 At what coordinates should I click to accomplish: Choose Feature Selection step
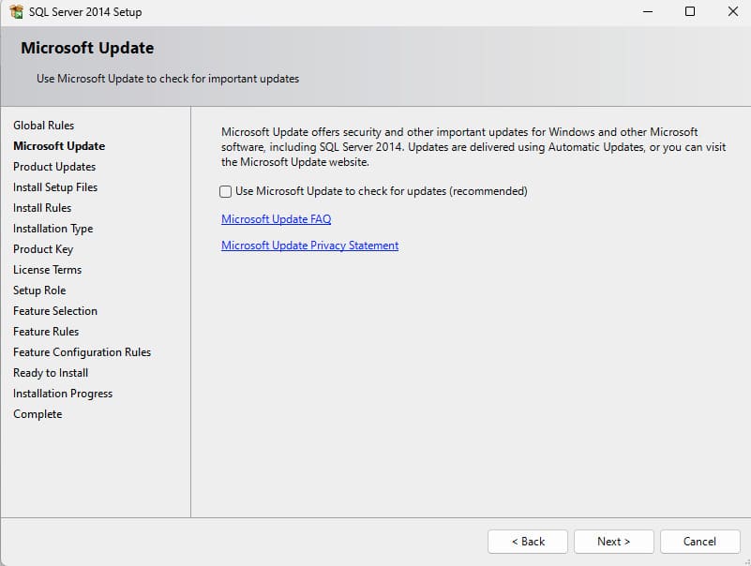coord(55,311)
